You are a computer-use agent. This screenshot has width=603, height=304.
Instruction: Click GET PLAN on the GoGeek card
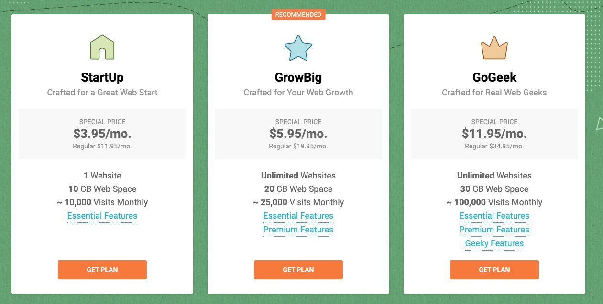494,269
